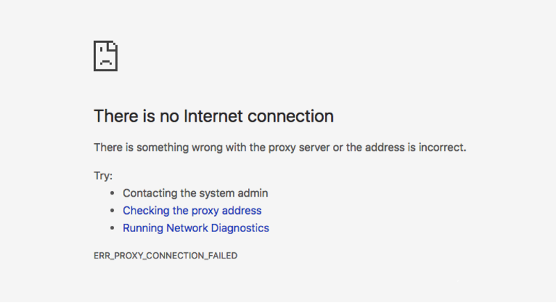The width and height of the screenshot is (556, 303).
Task: Click "FAILED" at the end of the error code
Action: [x=222, y=256]
